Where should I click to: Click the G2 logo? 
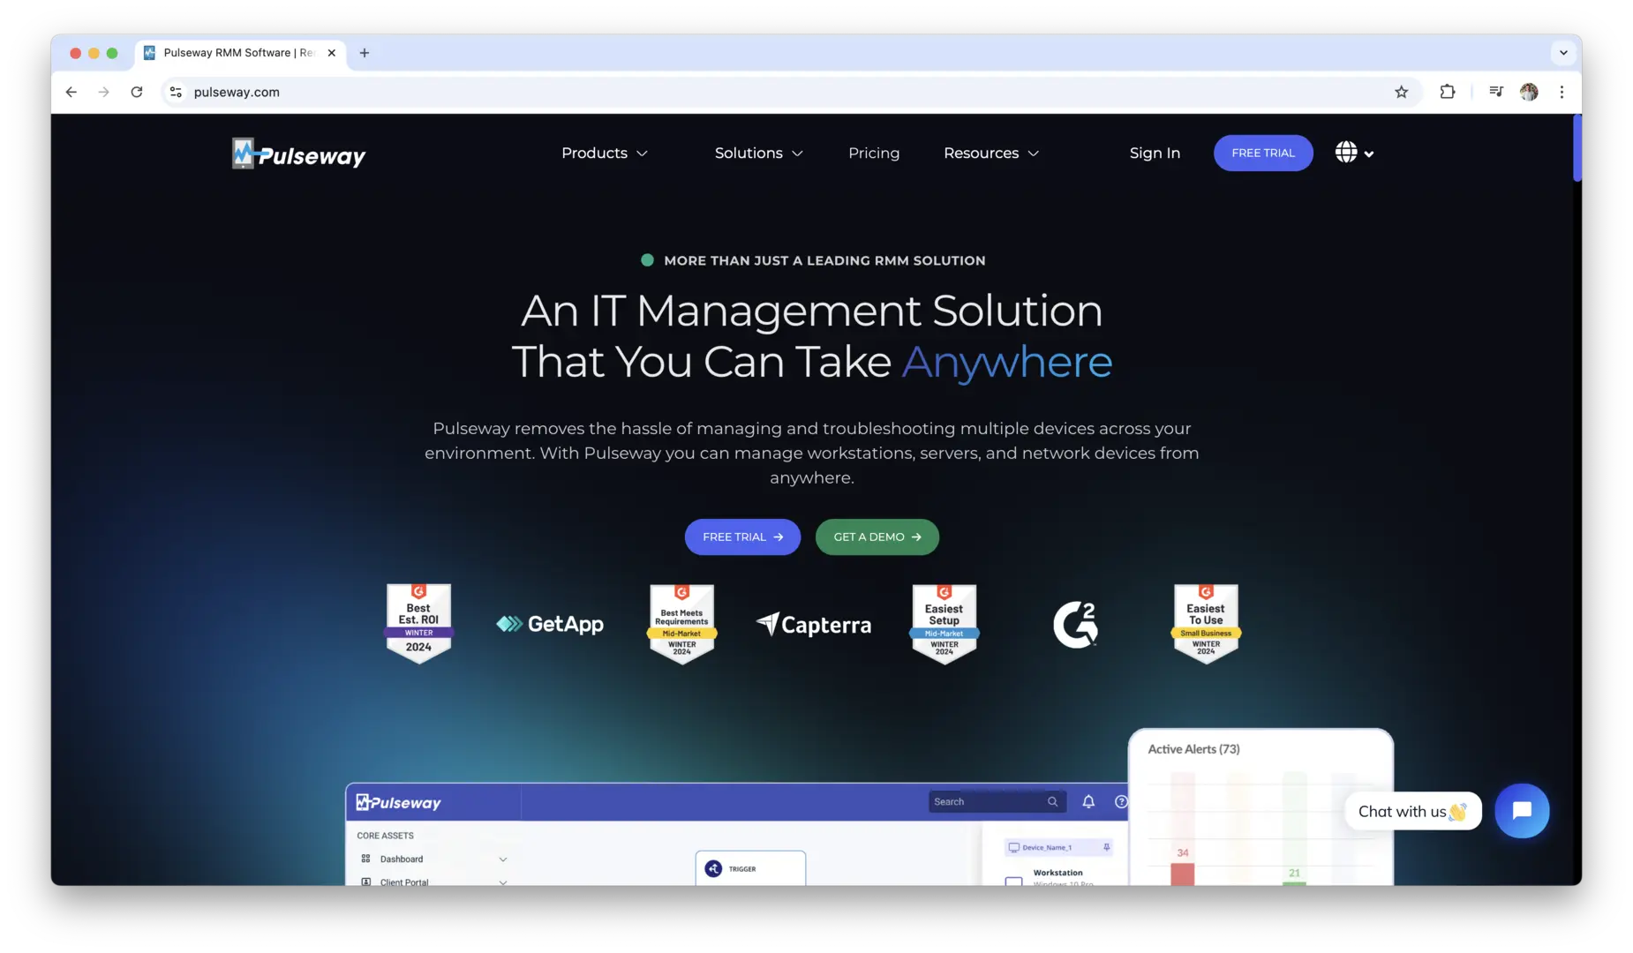click(x=1075, y=624)
